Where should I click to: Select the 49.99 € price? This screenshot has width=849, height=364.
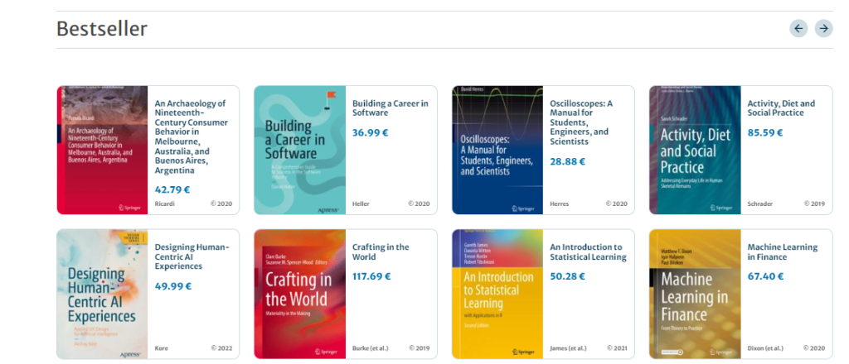pyautogui.click(x=173, y=286)
